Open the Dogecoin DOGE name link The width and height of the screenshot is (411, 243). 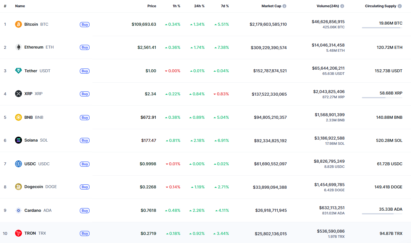click(x=40, y=187)
